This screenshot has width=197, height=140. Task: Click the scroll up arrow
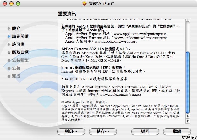point(188,116)
